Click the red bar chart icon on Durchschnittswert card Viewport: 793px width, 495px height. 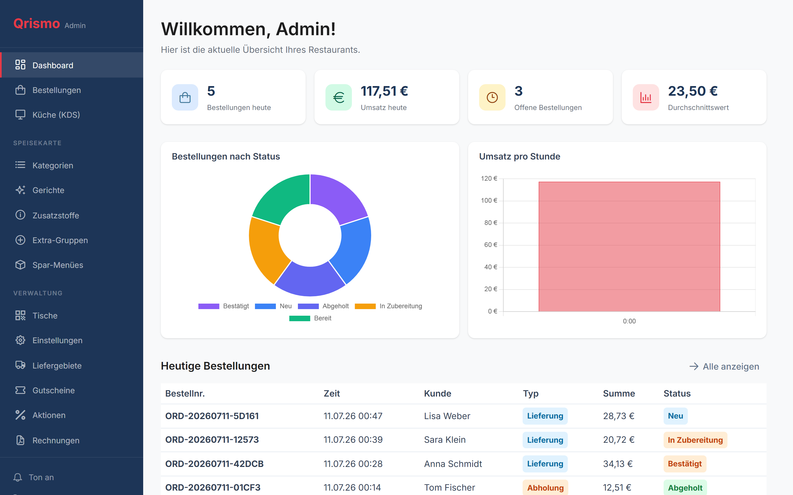coord(646,98)
